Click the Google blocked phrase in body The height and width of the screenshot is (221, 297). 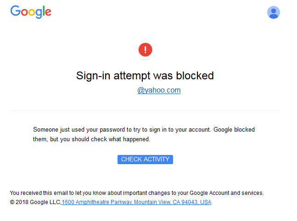pyautogui.click(x=234, y=130)
